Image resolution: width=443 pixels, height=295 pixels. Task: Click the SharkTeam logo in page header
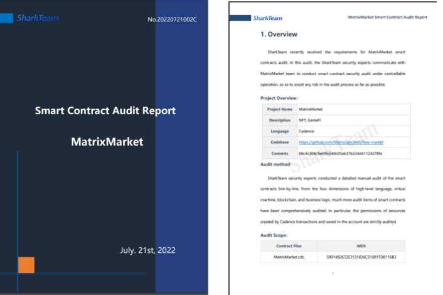pyautogui.click(x=267, y=18)
